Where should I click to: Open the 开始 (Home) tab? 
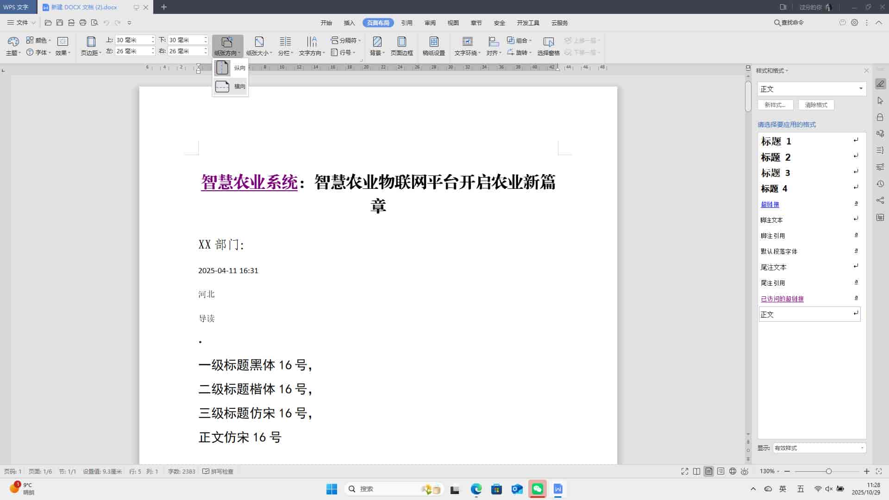(x=326, y=23)
